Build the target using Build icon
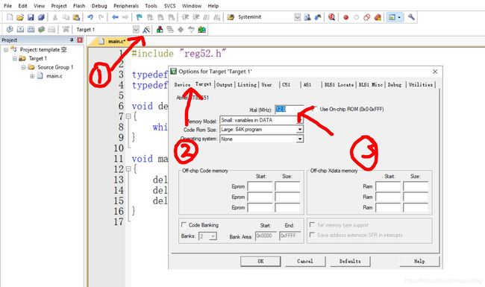The width and height of the screenshot is (485, 287). 20,29
